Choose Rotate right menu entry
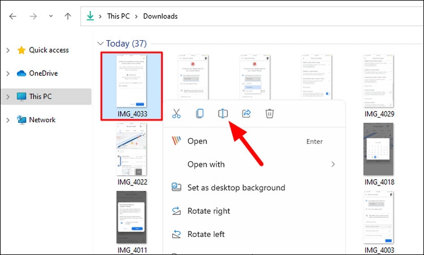The width and height of the screenshot is (424, 255). coord(254,211)
